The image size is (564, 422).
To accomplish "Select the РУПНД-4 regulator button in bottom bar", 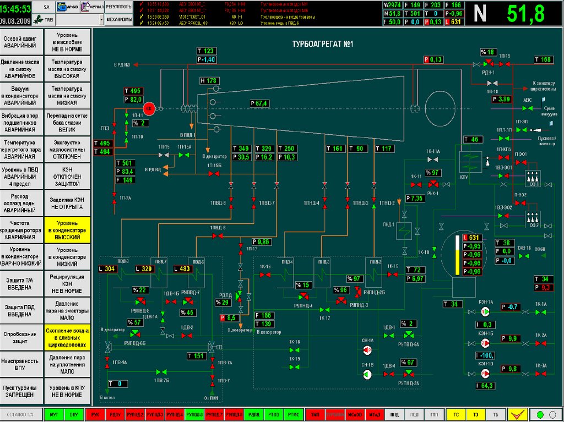I will point(174,414).
